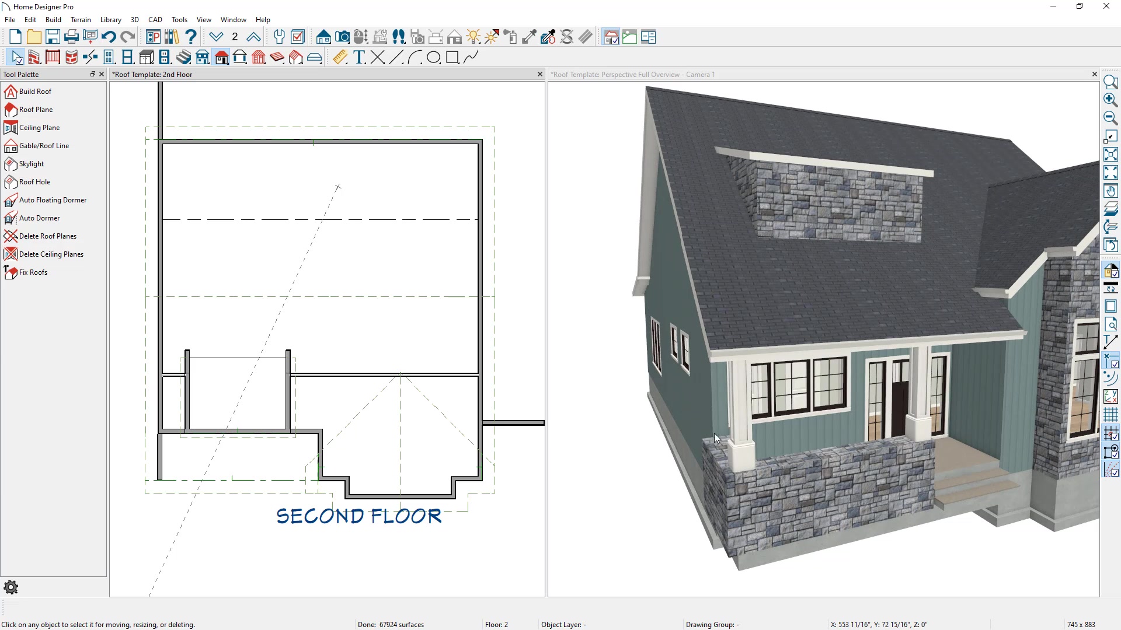Click the Full Camera icon
1121x630 pixels.
[x=342, y=37]
